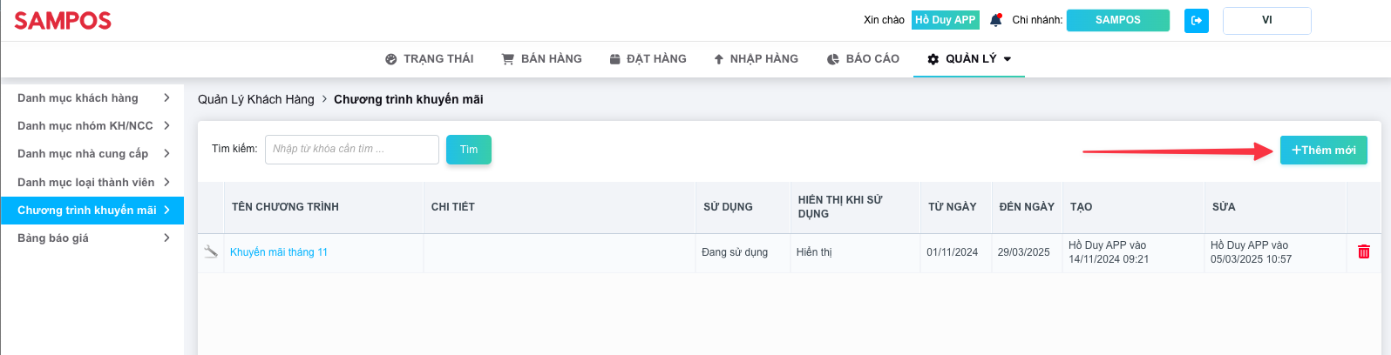Click the gear icon beside QUẢN LÝ
1391x355 pixels.
tap(933, 59)
